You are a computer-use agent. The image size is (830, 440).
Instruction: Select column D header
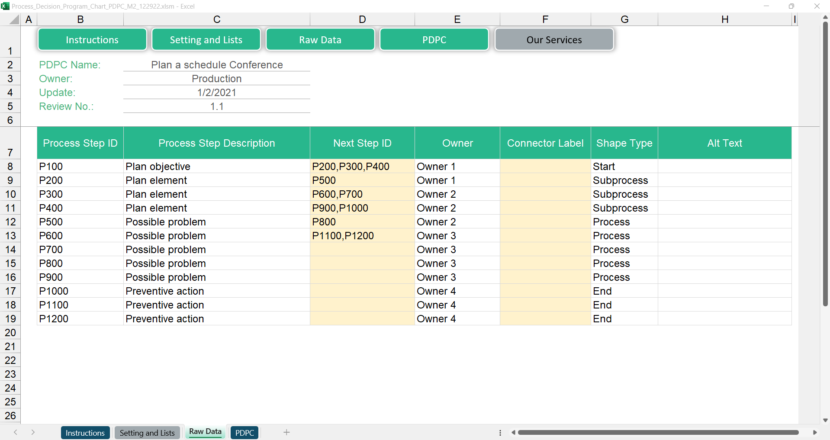pos(362,19)
